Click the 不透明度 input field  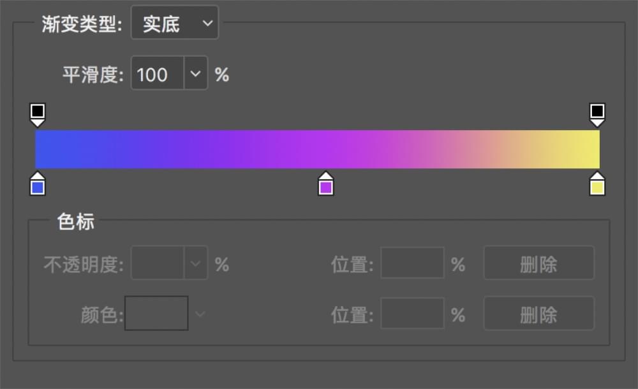[158, 263]
